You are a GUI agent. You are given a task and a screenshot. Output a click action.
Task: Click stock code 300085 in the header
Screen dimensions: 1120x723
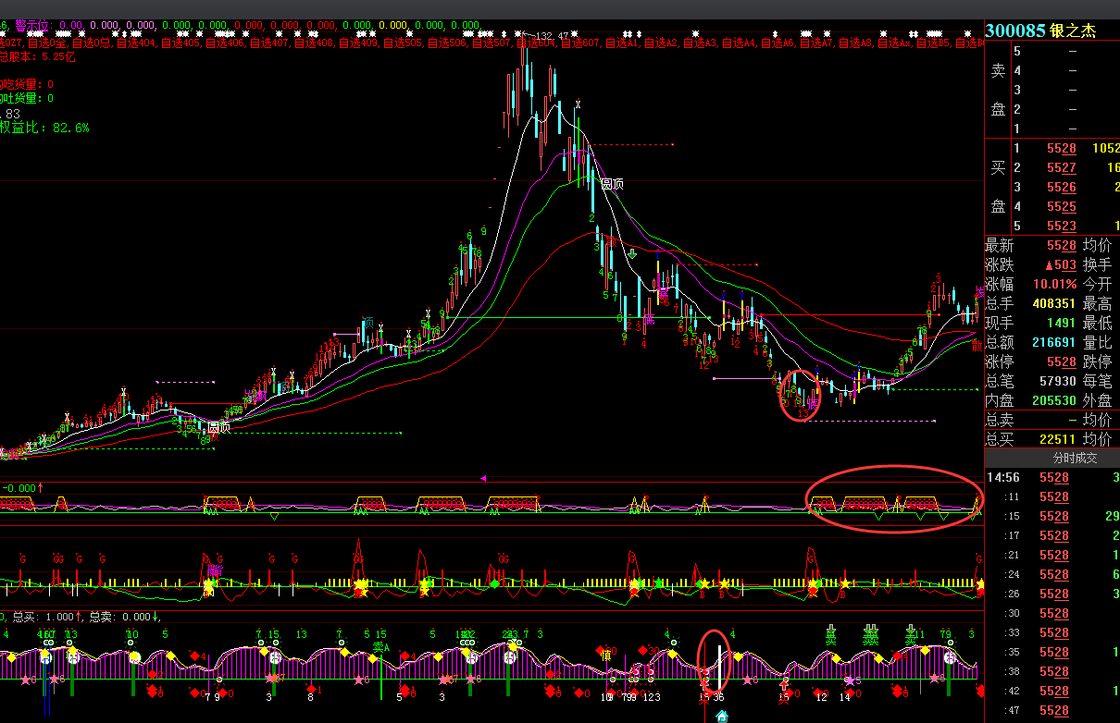(1014, 31)
